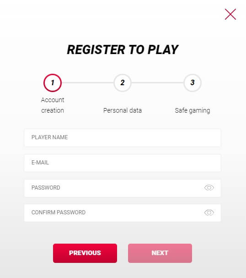Close the registration dialog with the X icon

[230, 14]
